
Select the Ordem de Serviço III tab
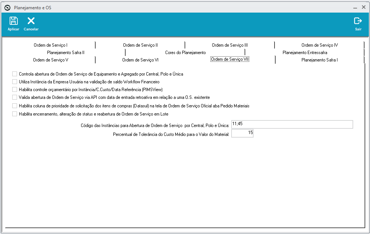click(230, 45)
